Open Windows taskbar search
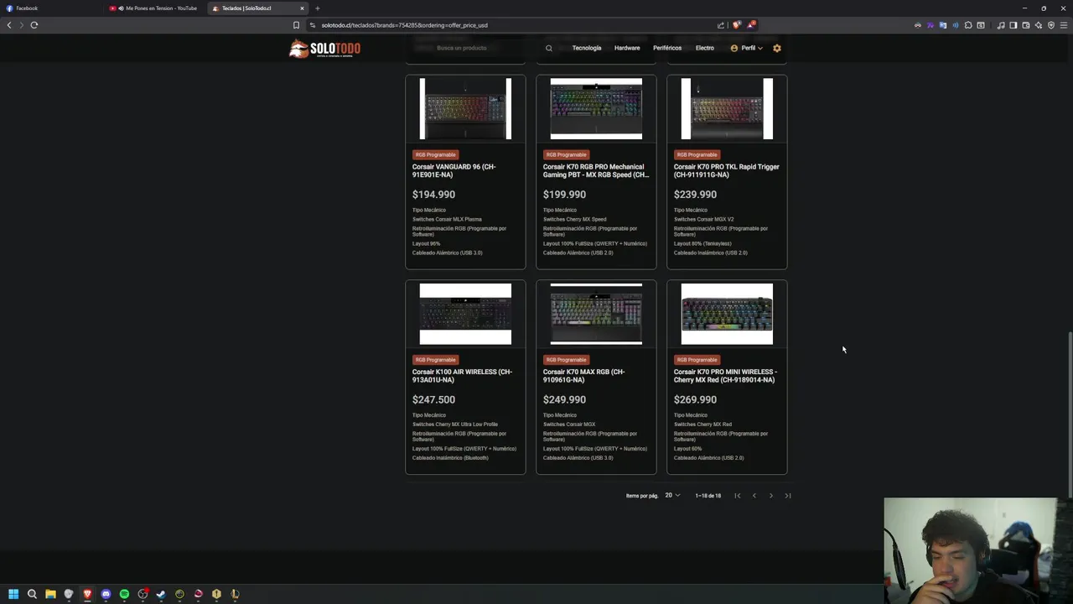The width and height of the screenshot is (1073, 604). click(x=32, y=594)
